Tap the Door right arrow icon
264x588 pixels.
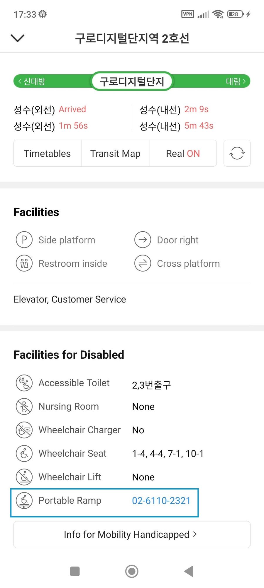click(x=143, y=240)
